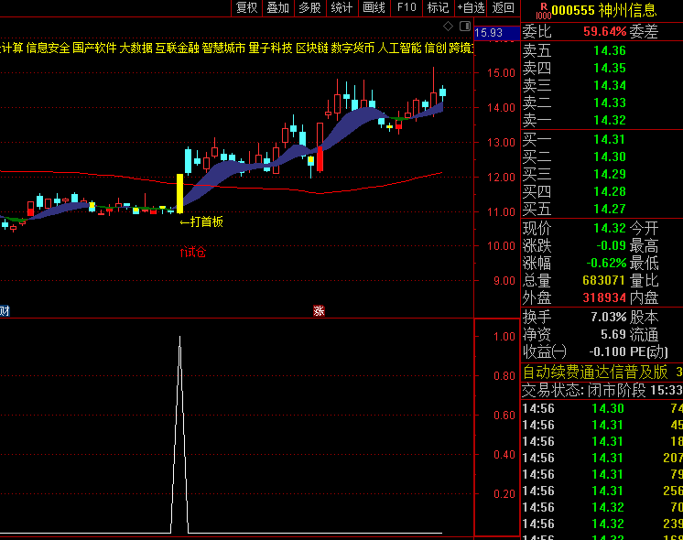Toggle the side panel layout icon
Viewport: 683px width, 540px height.
(x=465, y=27)
